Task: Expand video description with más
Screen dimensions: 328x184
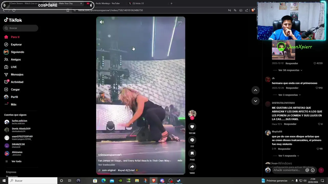Action: (x=180, y=160)
